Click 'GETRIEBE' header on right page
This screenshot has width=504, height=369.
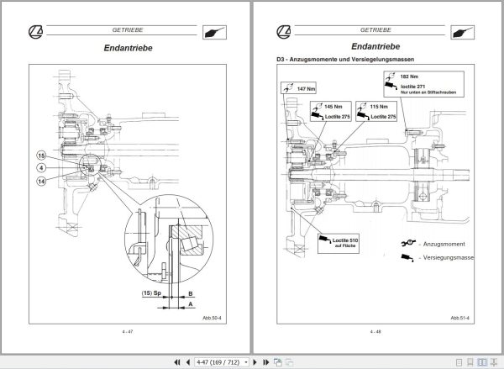pyautogui.click(x=375, y=30)
